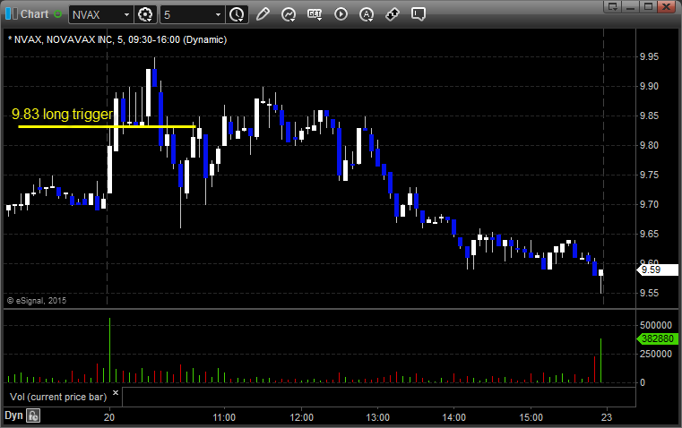The height and width of the screenshot is (428, 682).
Task: Select the pencil drawing tools icon
Action: (x=263, y=14)
